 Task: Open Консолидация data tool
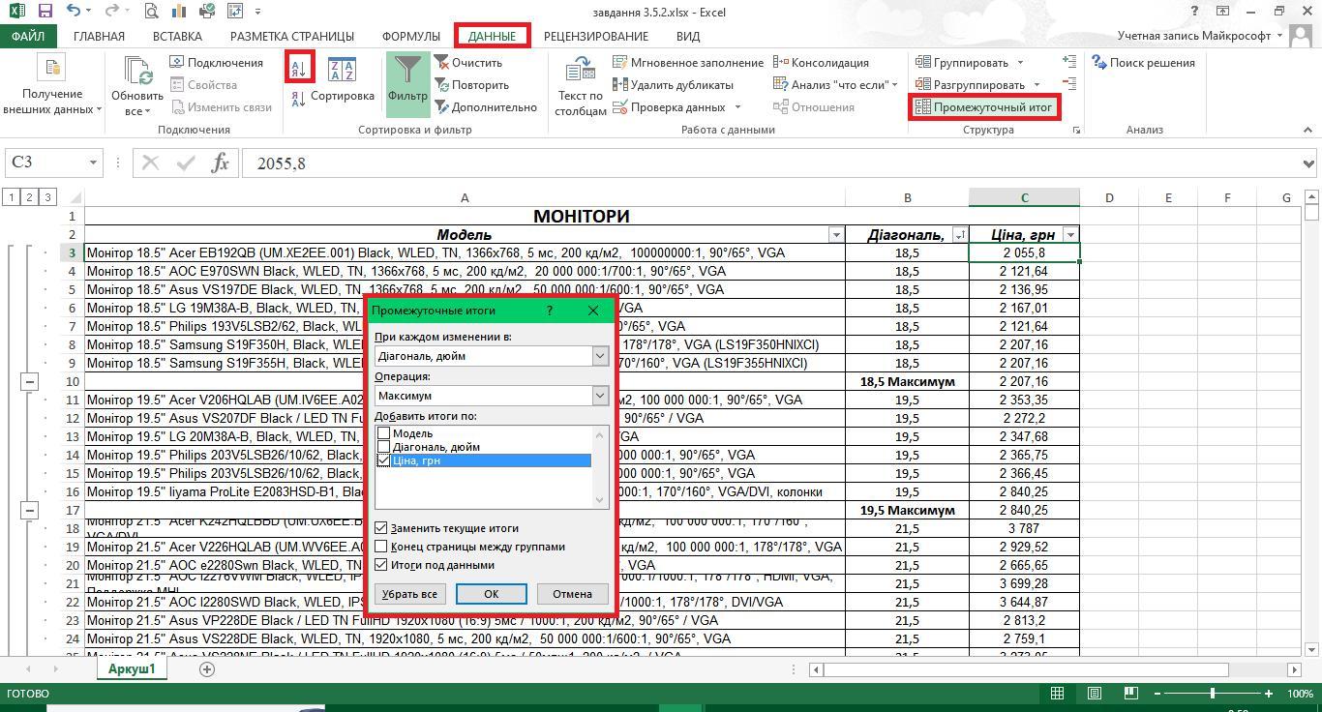click(822, 63)
